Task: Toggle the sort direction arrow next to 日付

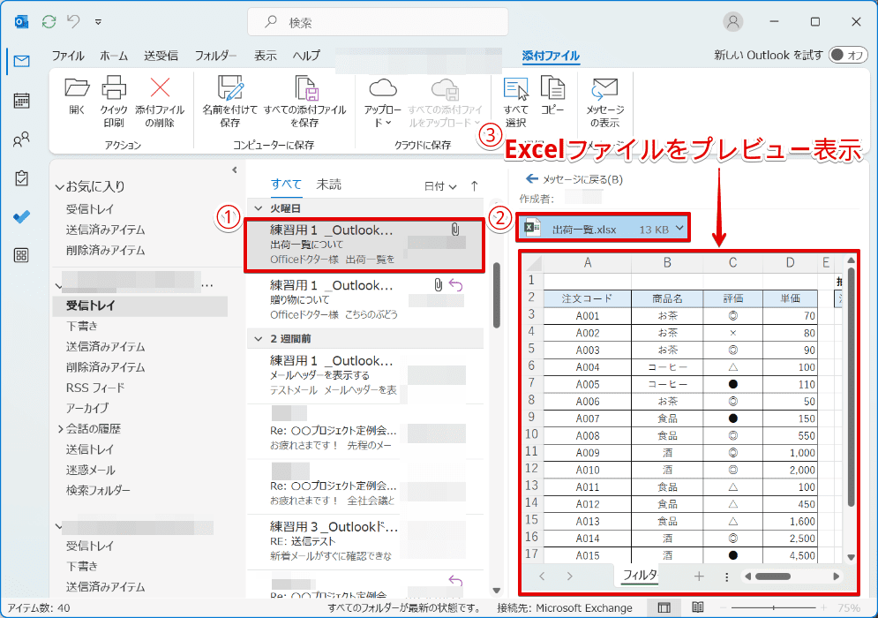Action: [x=473, y=185]
